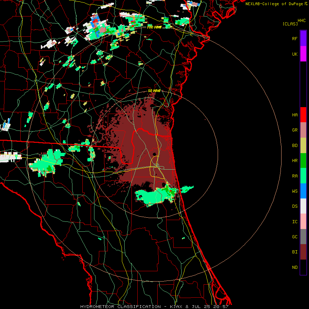Click the large green rain cell in the west
The height and width of the screenshot is (309, 309).
[x=47, y=163]
